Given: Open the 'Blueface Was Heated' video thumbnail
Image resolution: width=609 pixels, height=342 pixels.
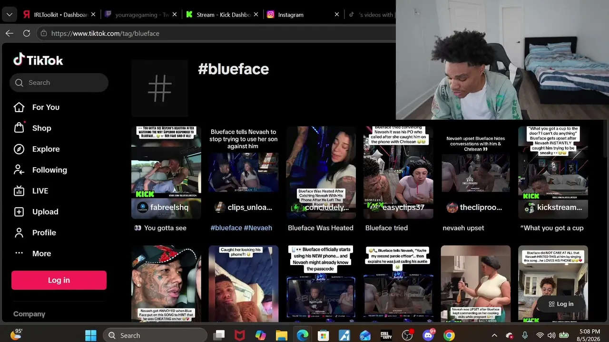Looking at the screenshot, I should 321,172.
